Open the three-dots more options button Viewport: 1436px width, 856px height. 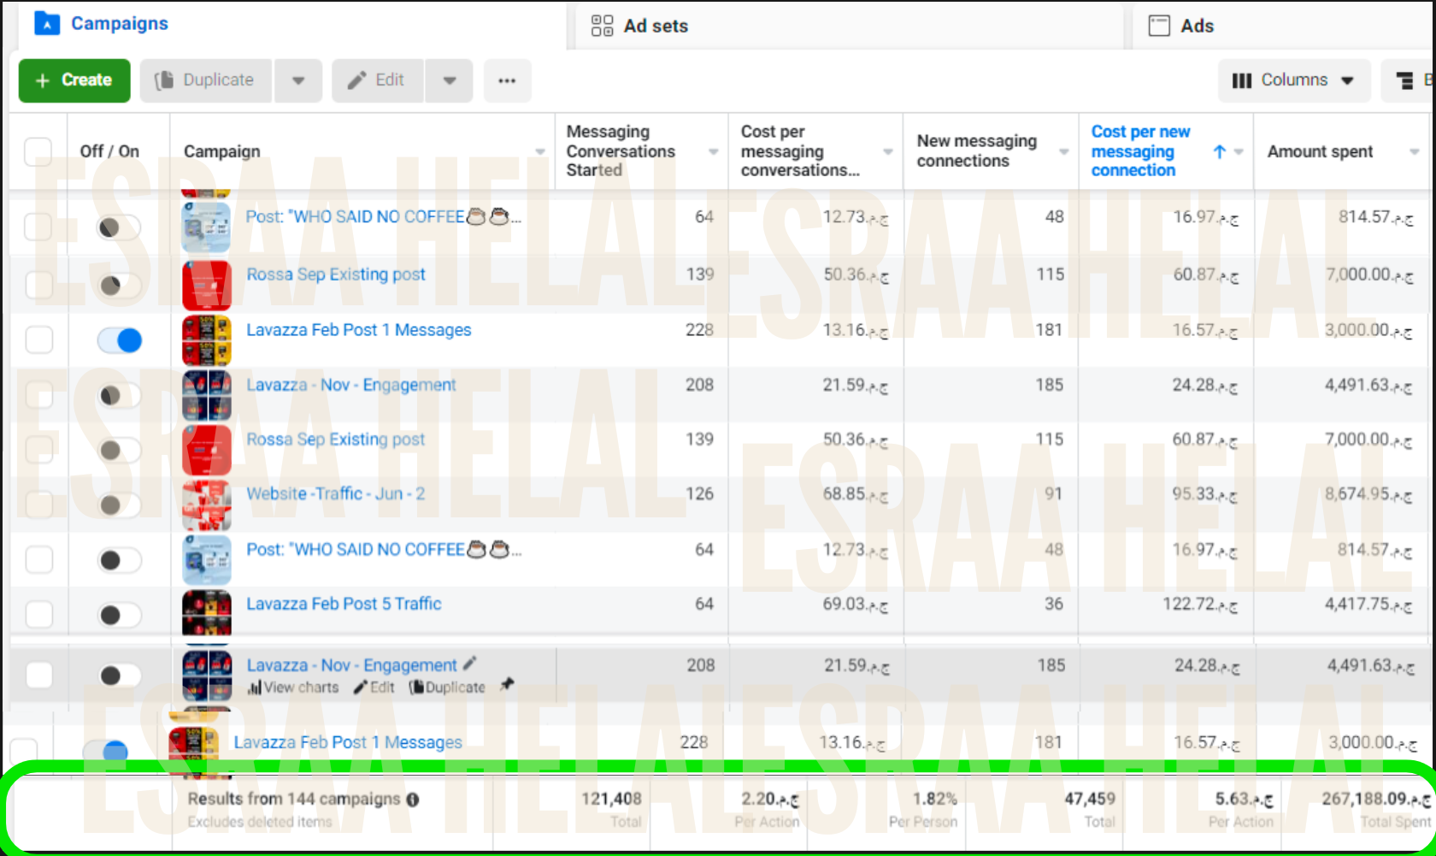click(x=507, y=80)
